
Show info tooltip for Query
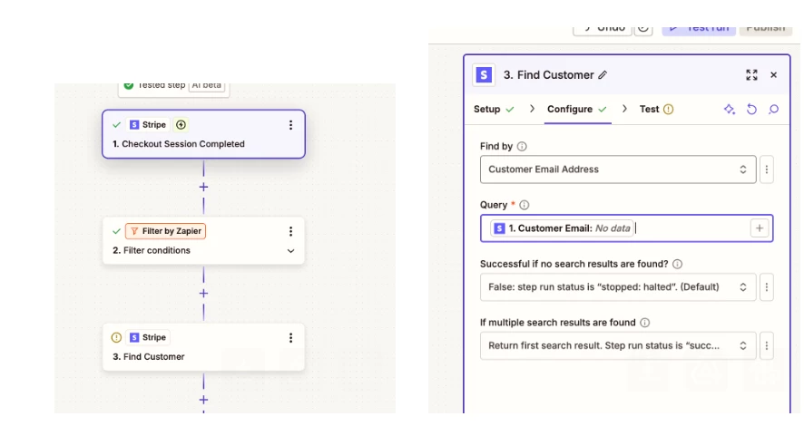click(x=524, y=205)
